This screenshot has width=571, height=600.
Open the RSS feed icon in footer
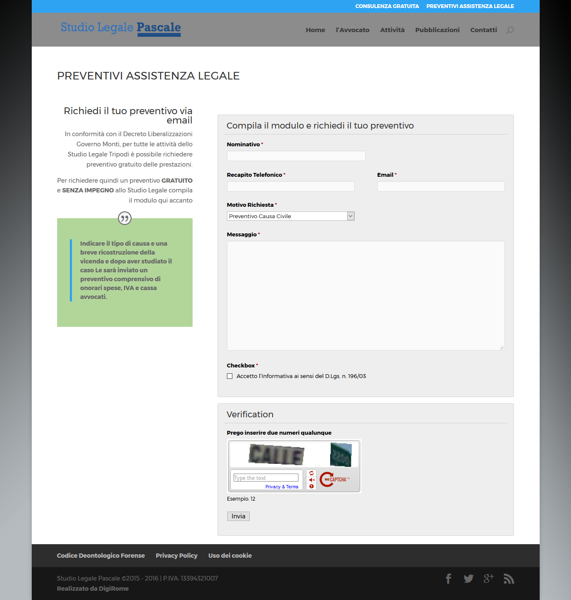coord(509,578)
